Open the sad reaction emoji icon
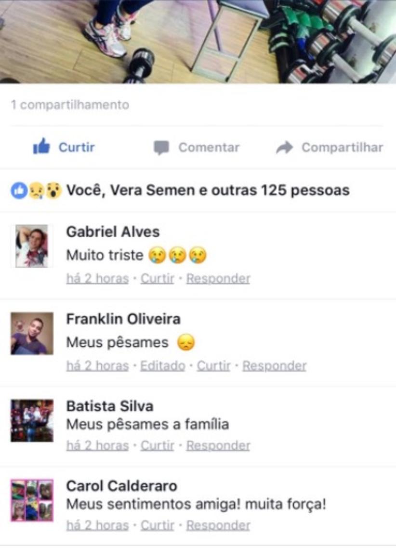The height and width of the screenshot is (548, 396). pos(36,191)
